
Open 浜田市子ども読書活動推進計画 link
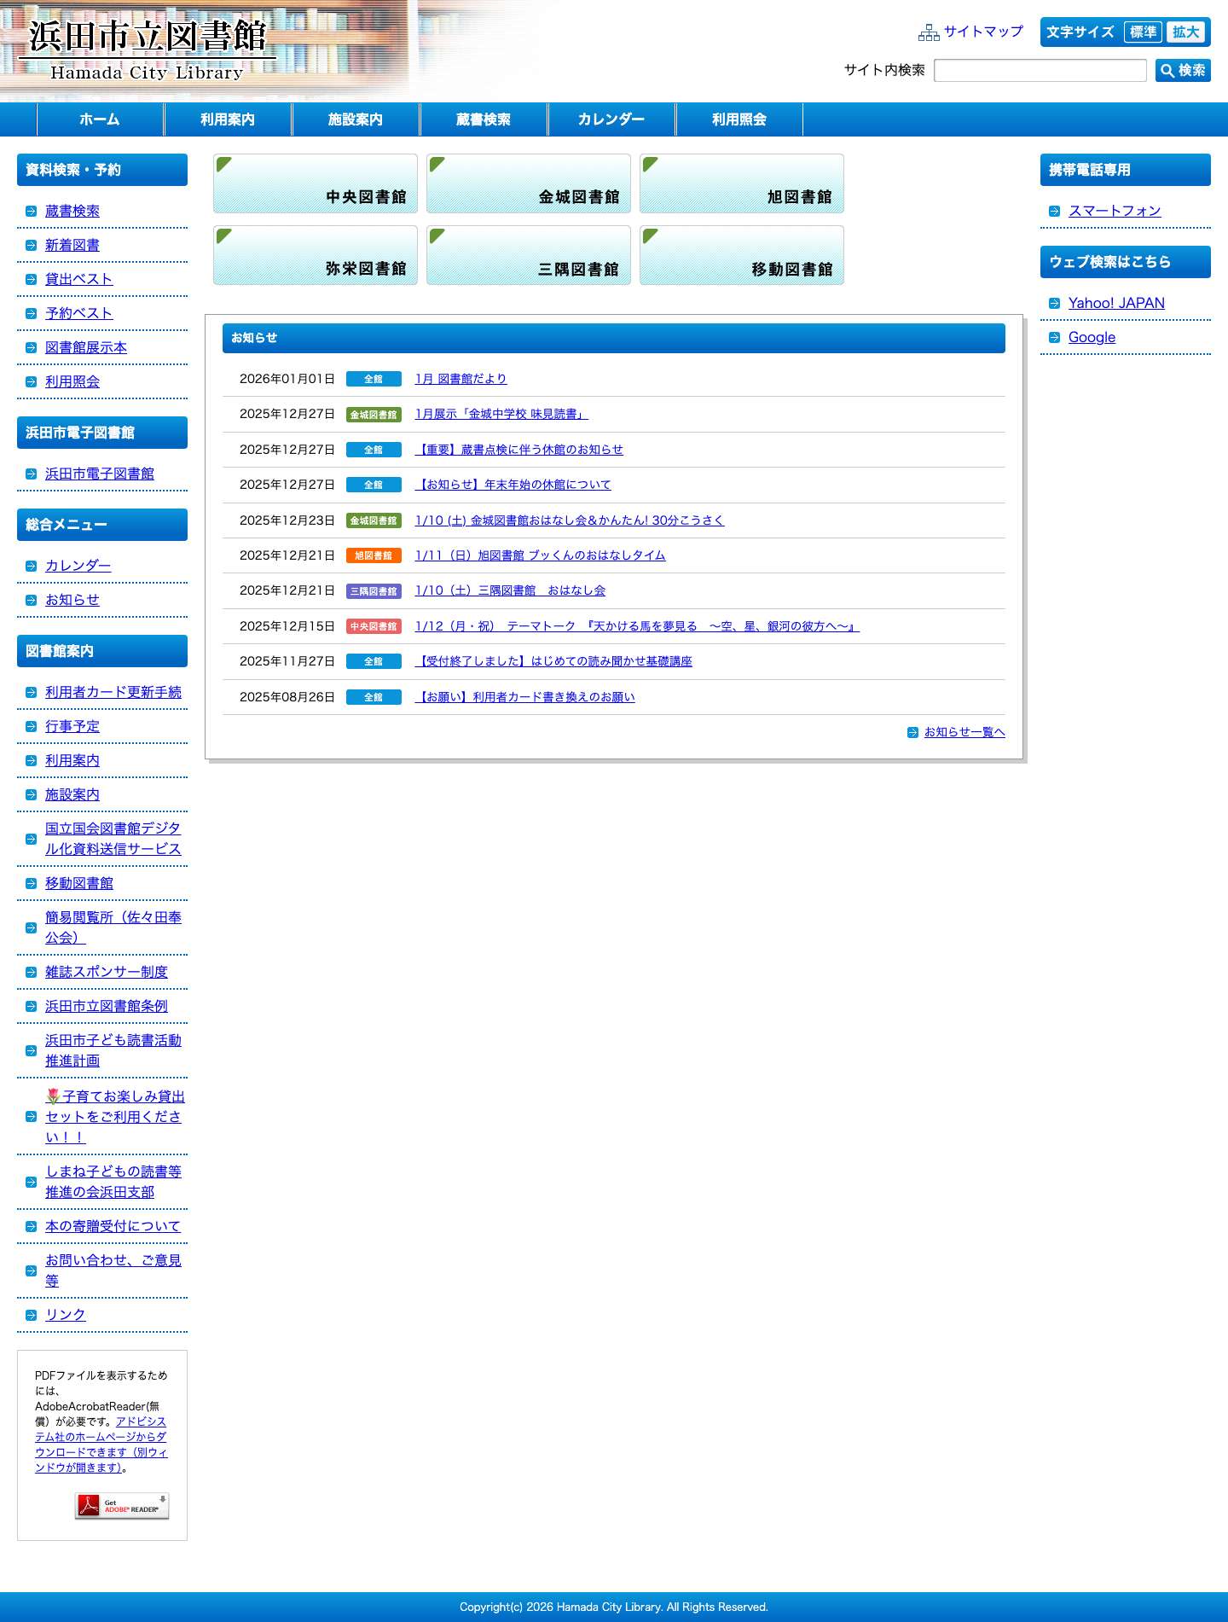[113, 1050]
